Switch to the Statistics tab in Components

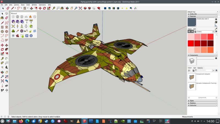click(200, 68)
